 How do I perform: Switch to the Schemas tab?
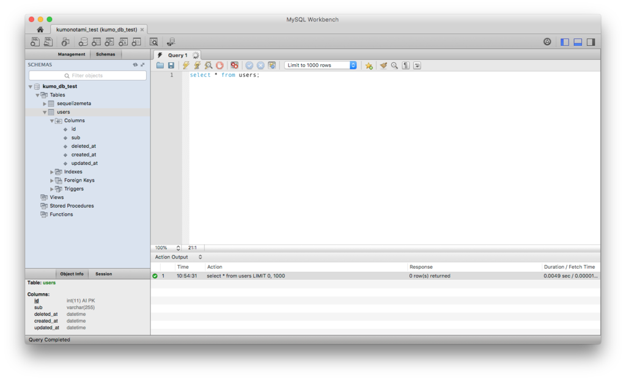click(x=105, y=54)
